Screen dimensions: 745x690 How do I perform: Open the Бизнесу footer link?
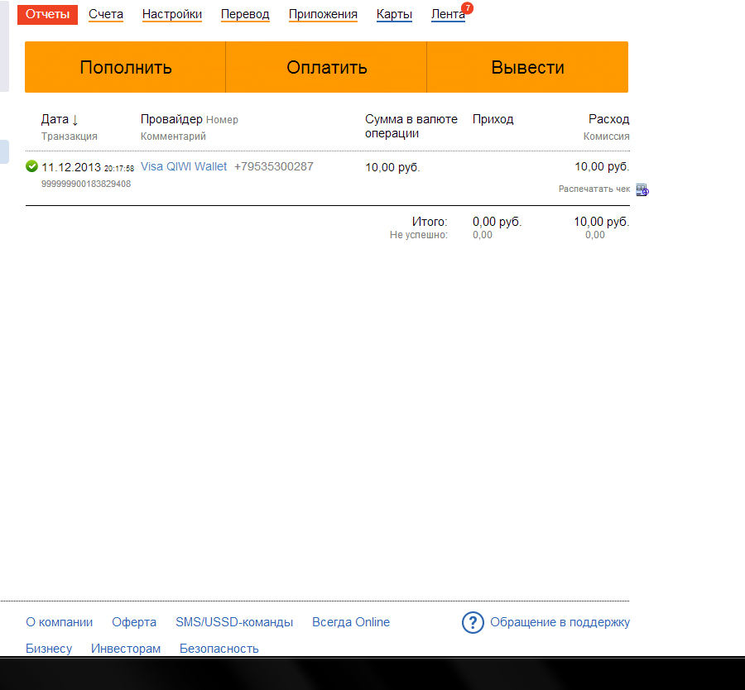[49, 649]
